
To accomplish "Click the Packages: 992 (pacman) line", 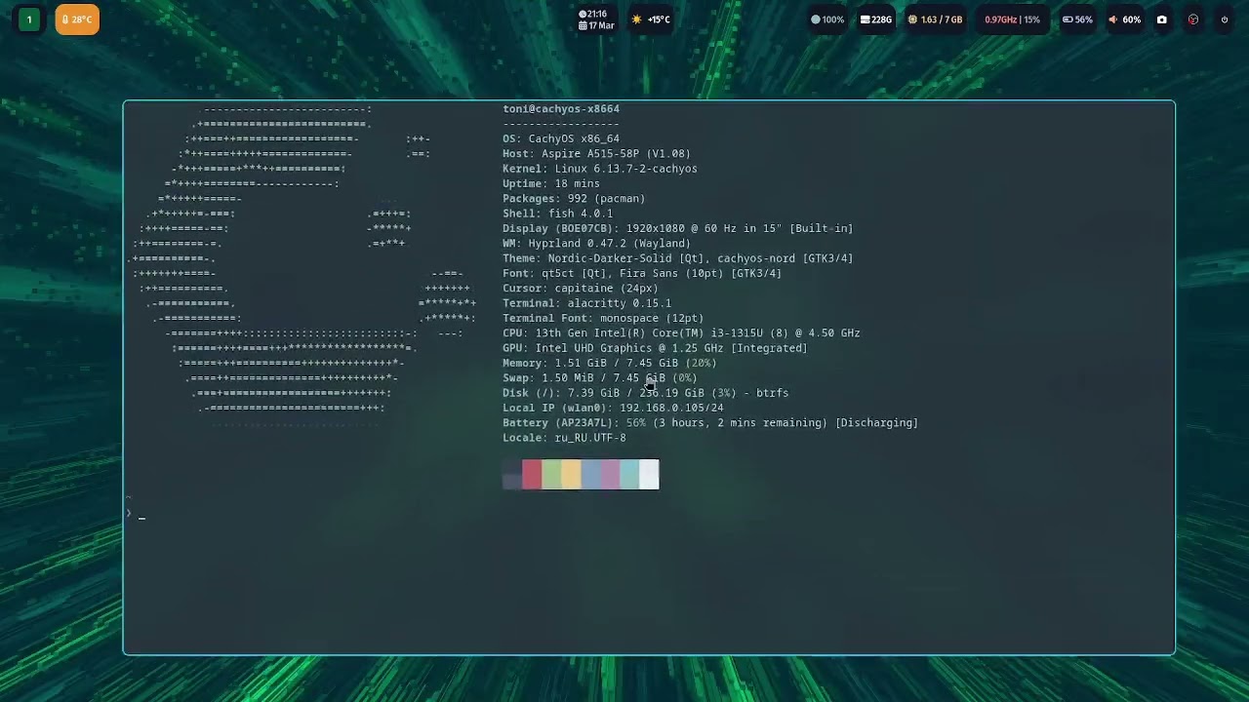I will click(574, 199).
